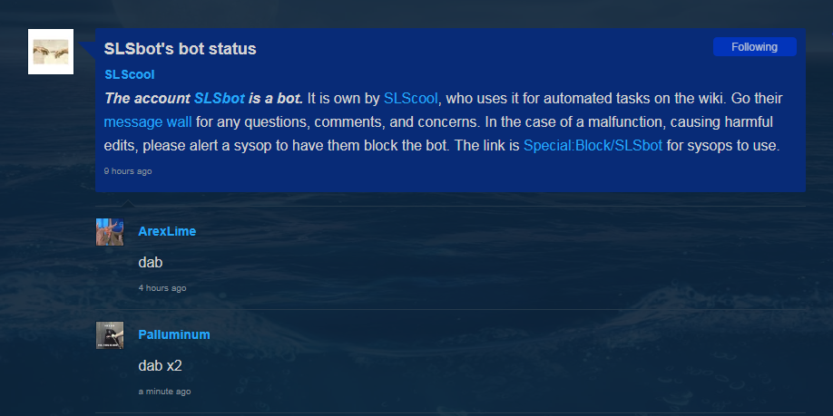Click the bold phrase 'is a bot.'
The height and width of the screenshot is (416, 833).
coord(275,99)
